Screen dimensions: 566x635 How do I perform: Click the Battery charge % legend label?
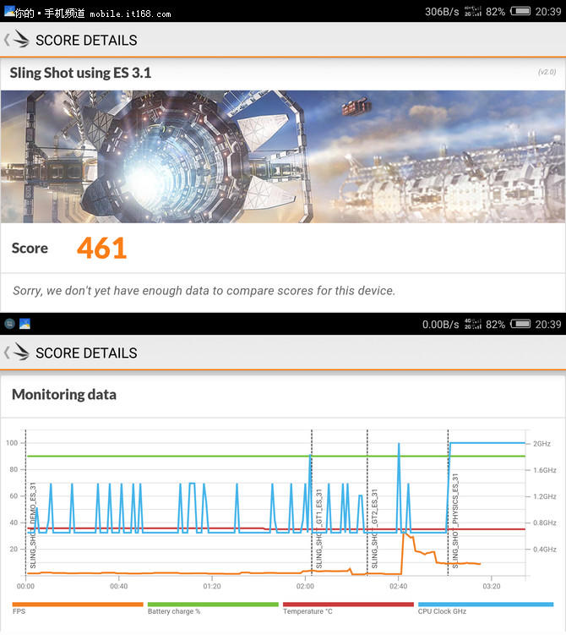pos(174,611)
